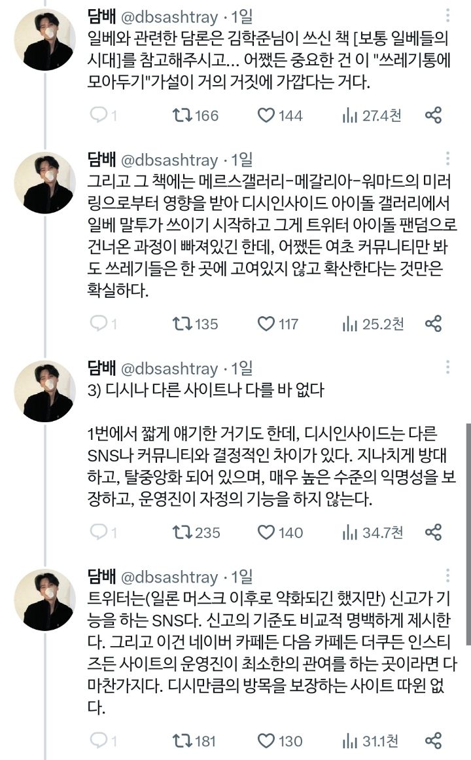View analytics showing 34.7천 views

371,532
